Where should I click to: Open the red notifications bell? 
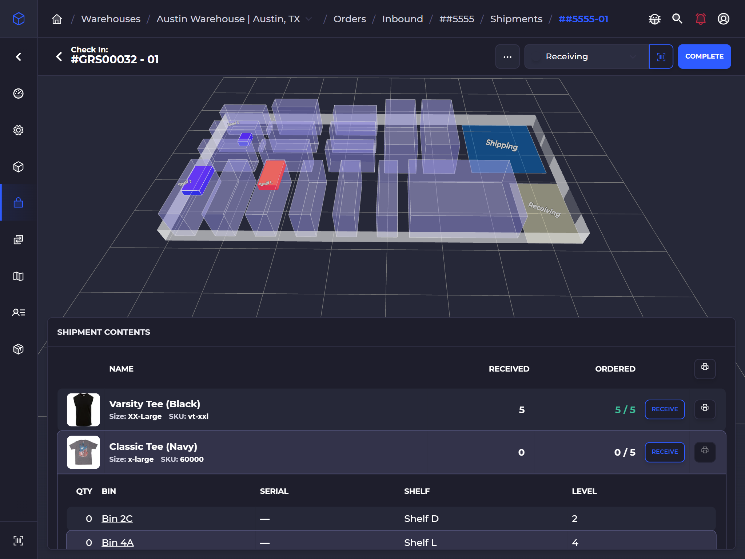click(700, 19)
